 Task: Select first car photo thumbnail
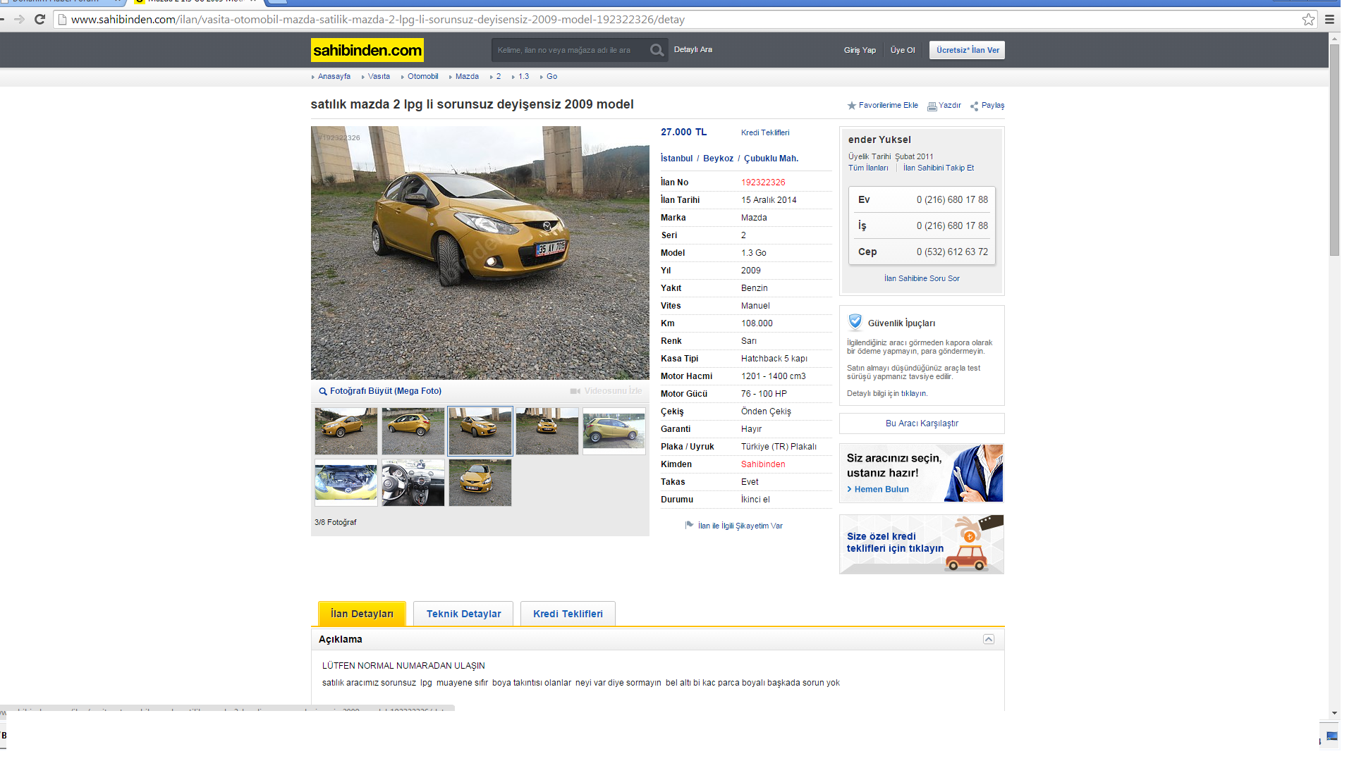346,431
